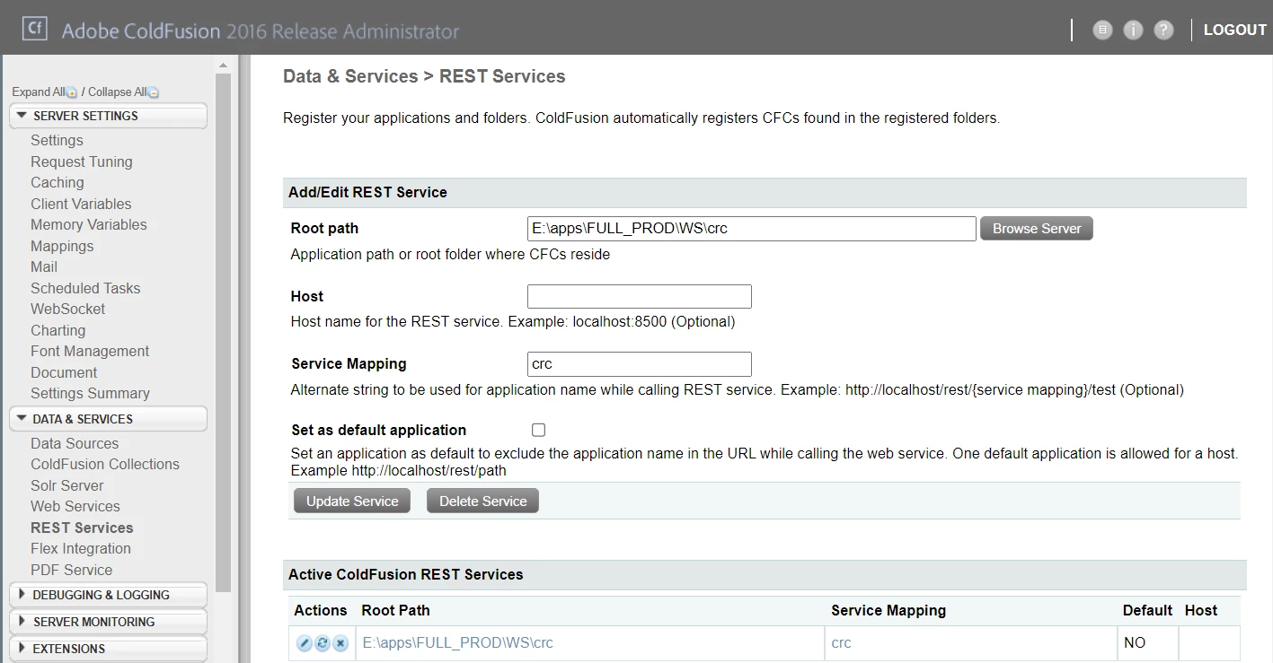
Task: Collapse the DATA & SERVICES section
Action: [108, 419]
